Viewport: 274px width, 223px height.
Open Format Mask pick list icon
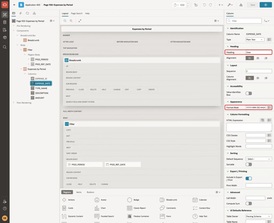coord(269,107)
